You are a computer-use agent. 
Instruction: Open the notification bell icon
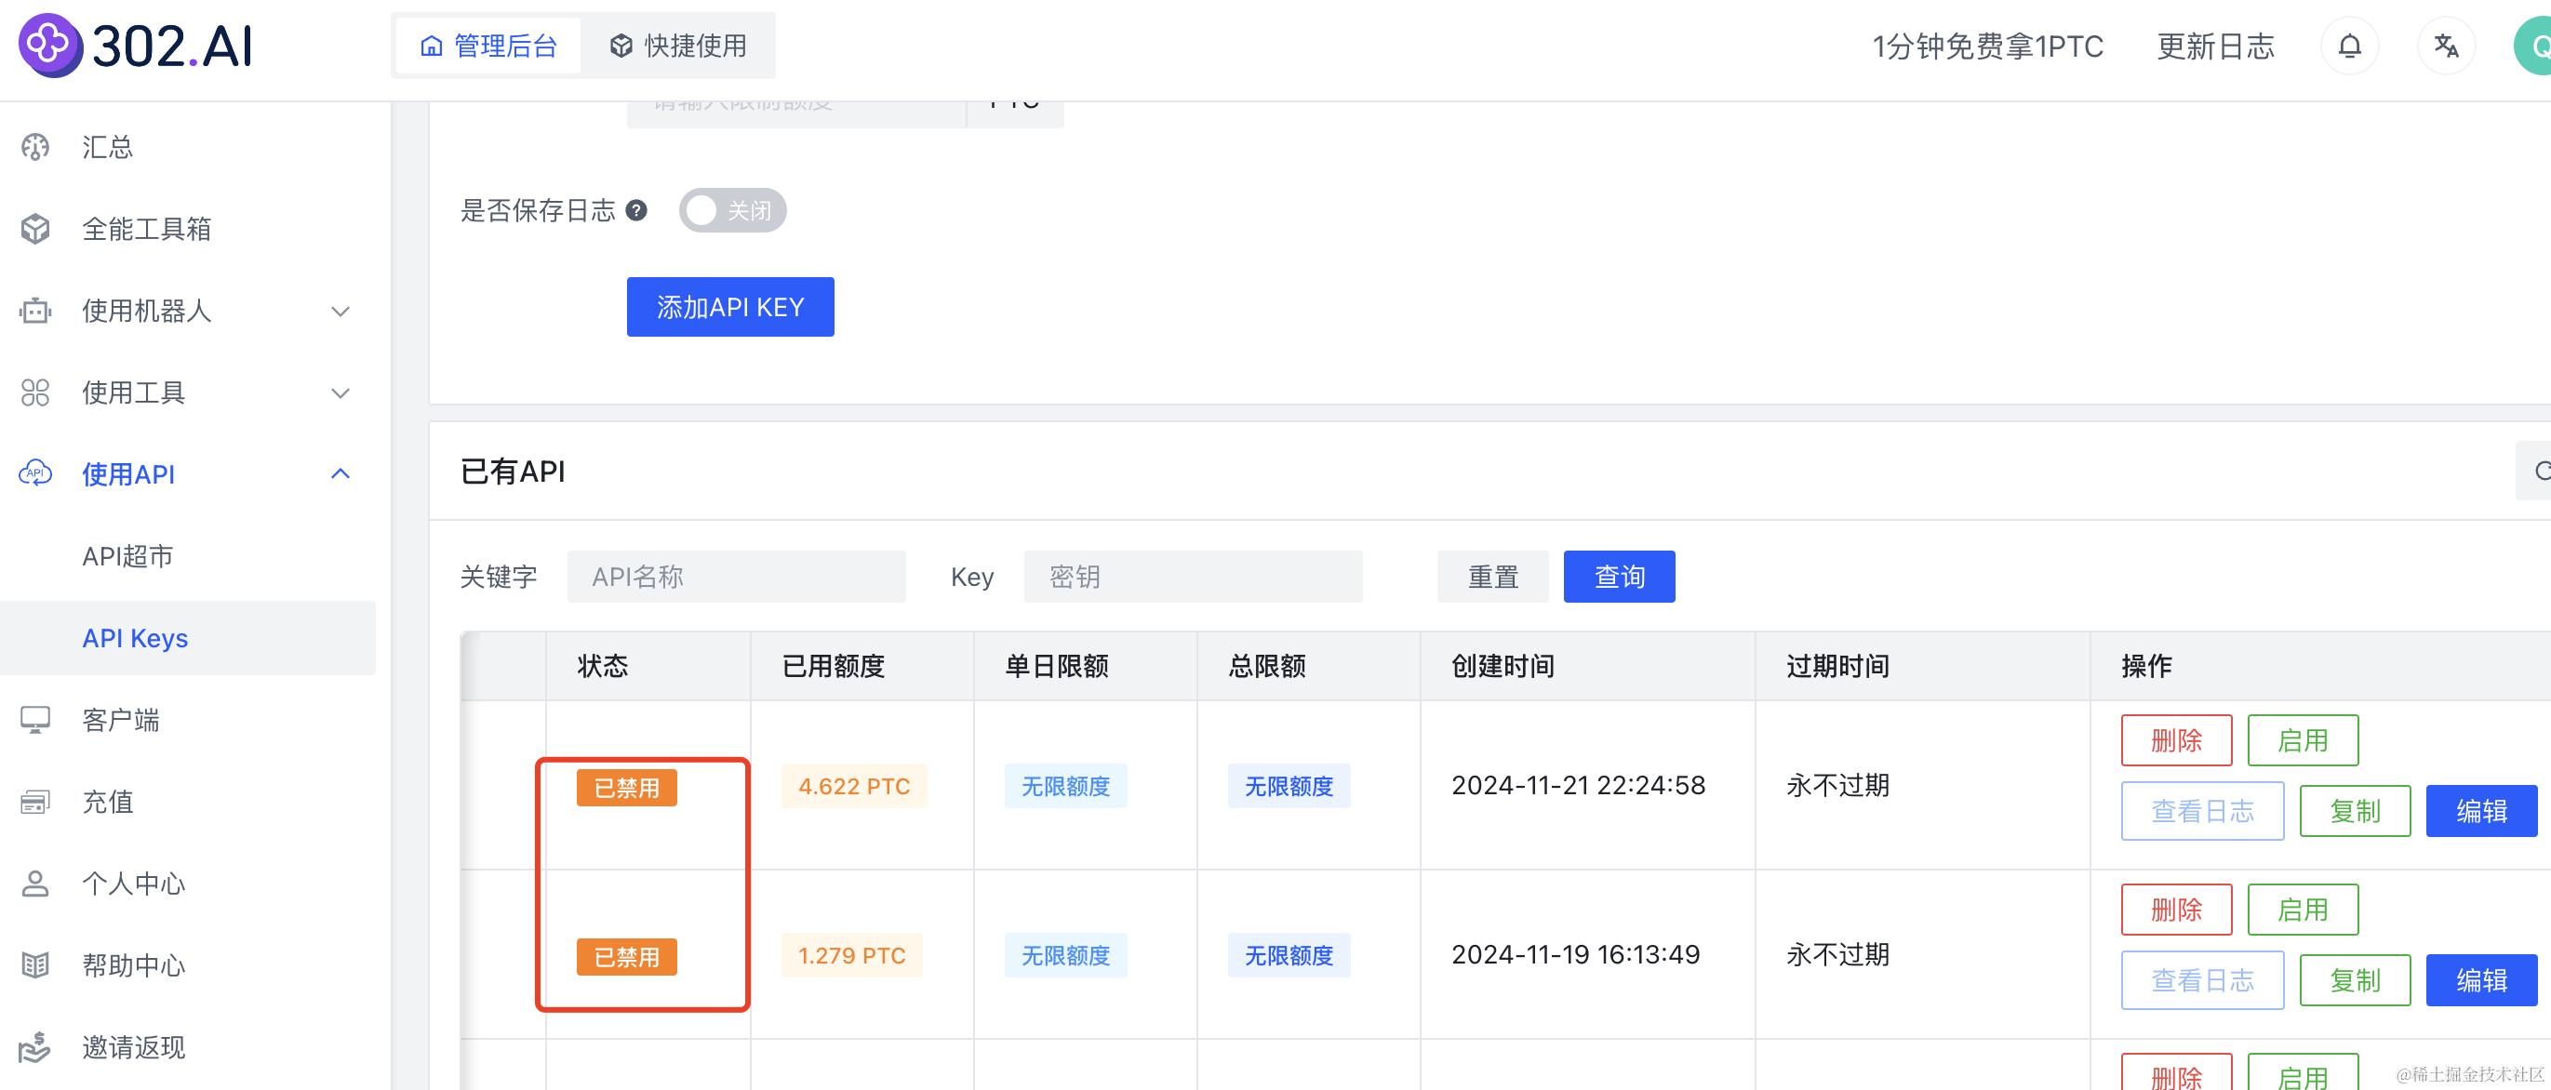(x=2349, y=47)
